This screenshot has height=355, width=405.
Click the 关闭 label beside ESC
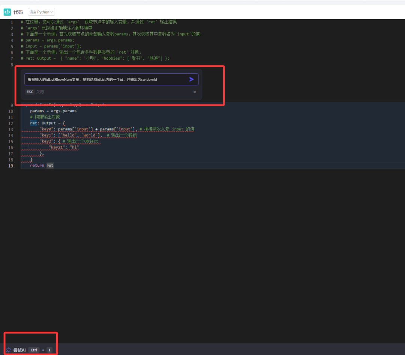pyautogui.click(x=40, y=92)
